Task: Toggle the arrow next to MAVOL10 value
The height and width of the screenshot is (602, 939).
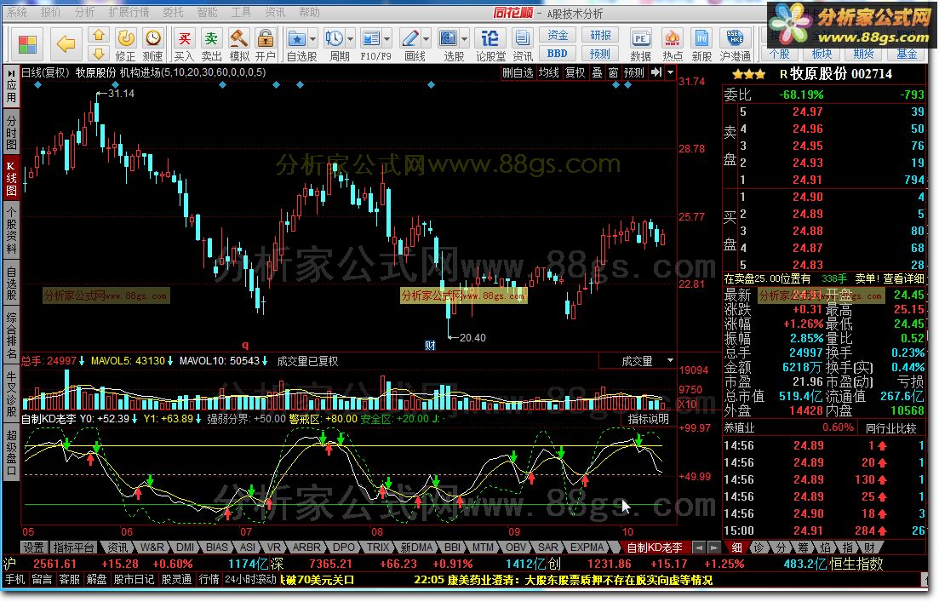Action: (265, 361)
